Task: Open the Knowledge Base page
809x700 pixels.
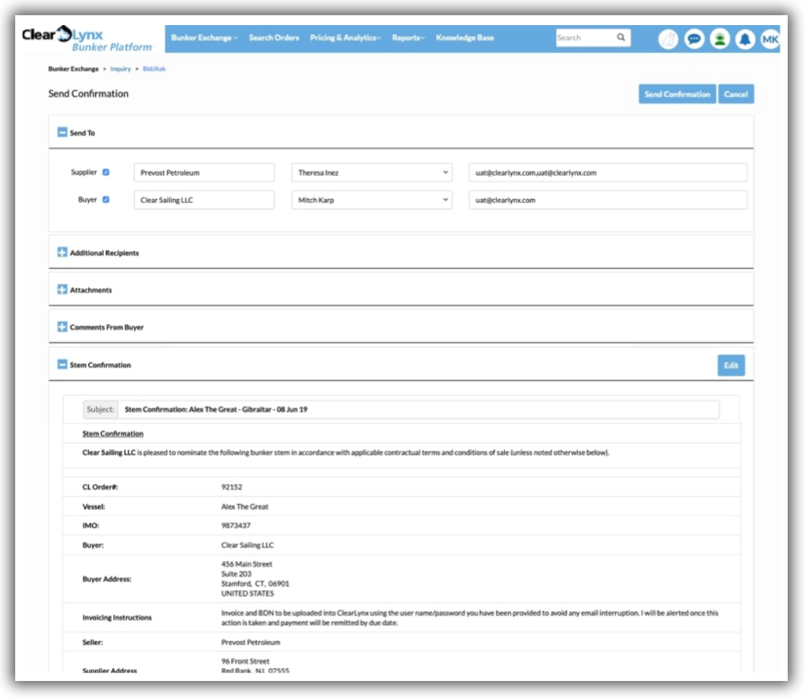Action: [x=465, y=38]
